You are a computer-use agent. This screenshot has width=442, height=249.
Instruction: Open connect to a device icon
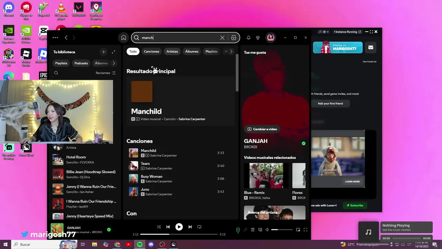tap(260, 229)
